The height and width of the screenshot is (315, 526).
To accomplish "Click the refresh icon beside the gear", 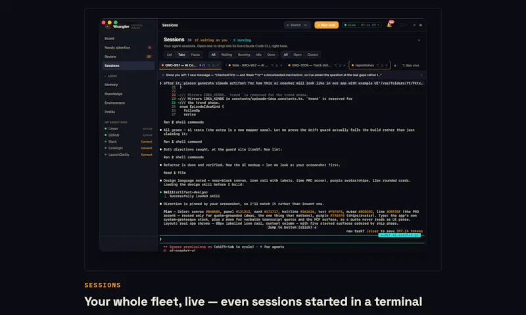I will (414, 25).
